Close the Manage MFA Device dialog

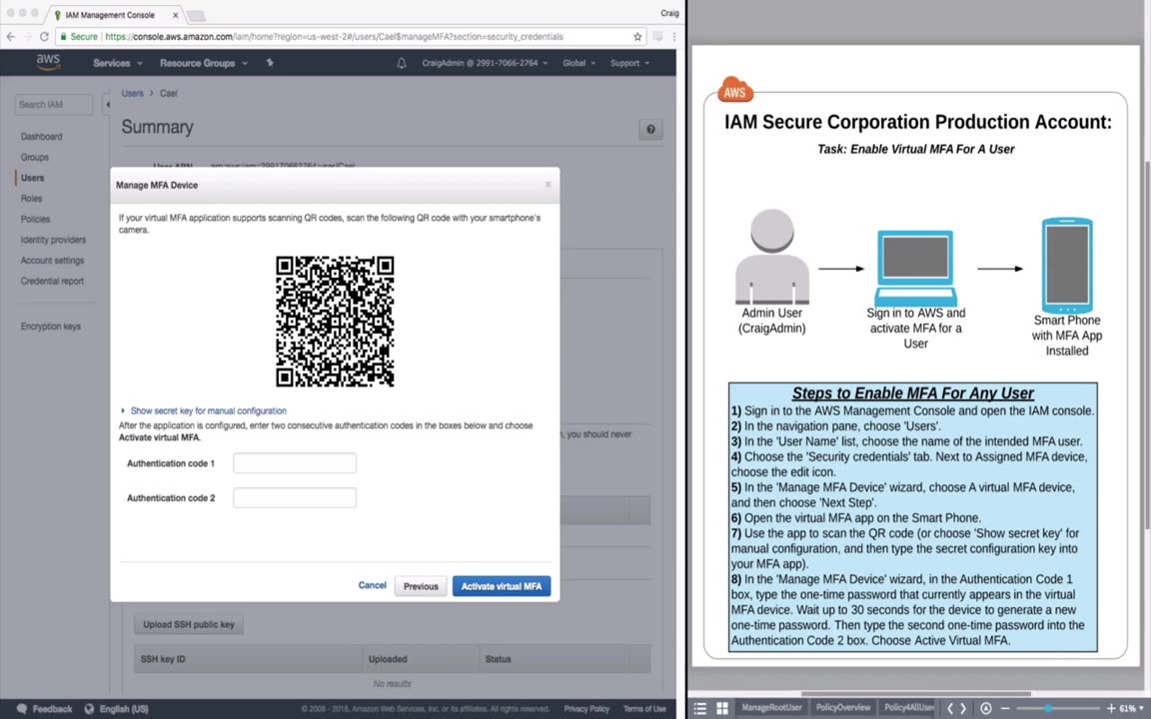tap(548, 184)
